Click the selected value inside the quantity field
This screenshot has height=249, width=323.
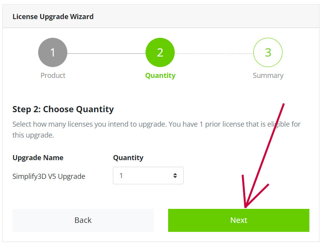coord(121,176)
